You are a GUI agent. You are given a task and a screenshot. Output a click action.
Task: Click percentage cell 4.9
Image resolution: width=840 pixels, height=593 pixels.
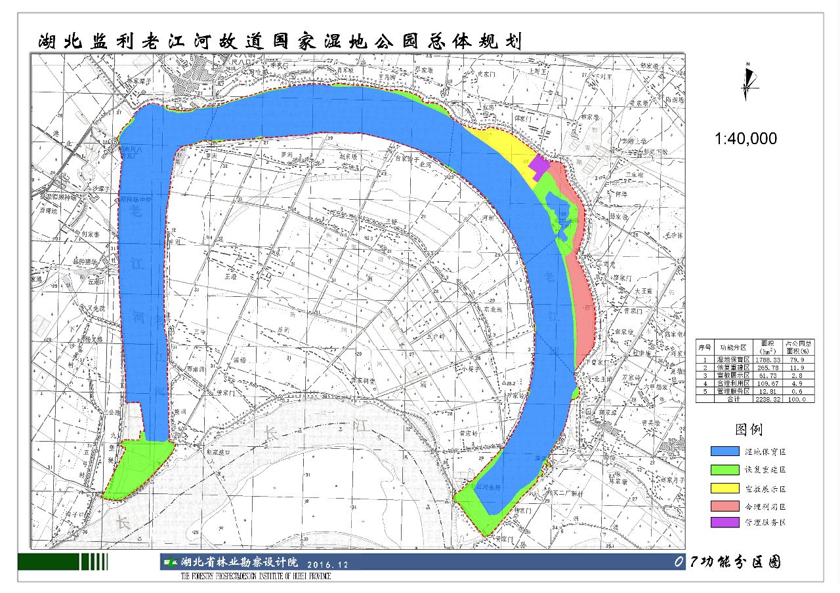pyautogui.click(x=798, y=383)
